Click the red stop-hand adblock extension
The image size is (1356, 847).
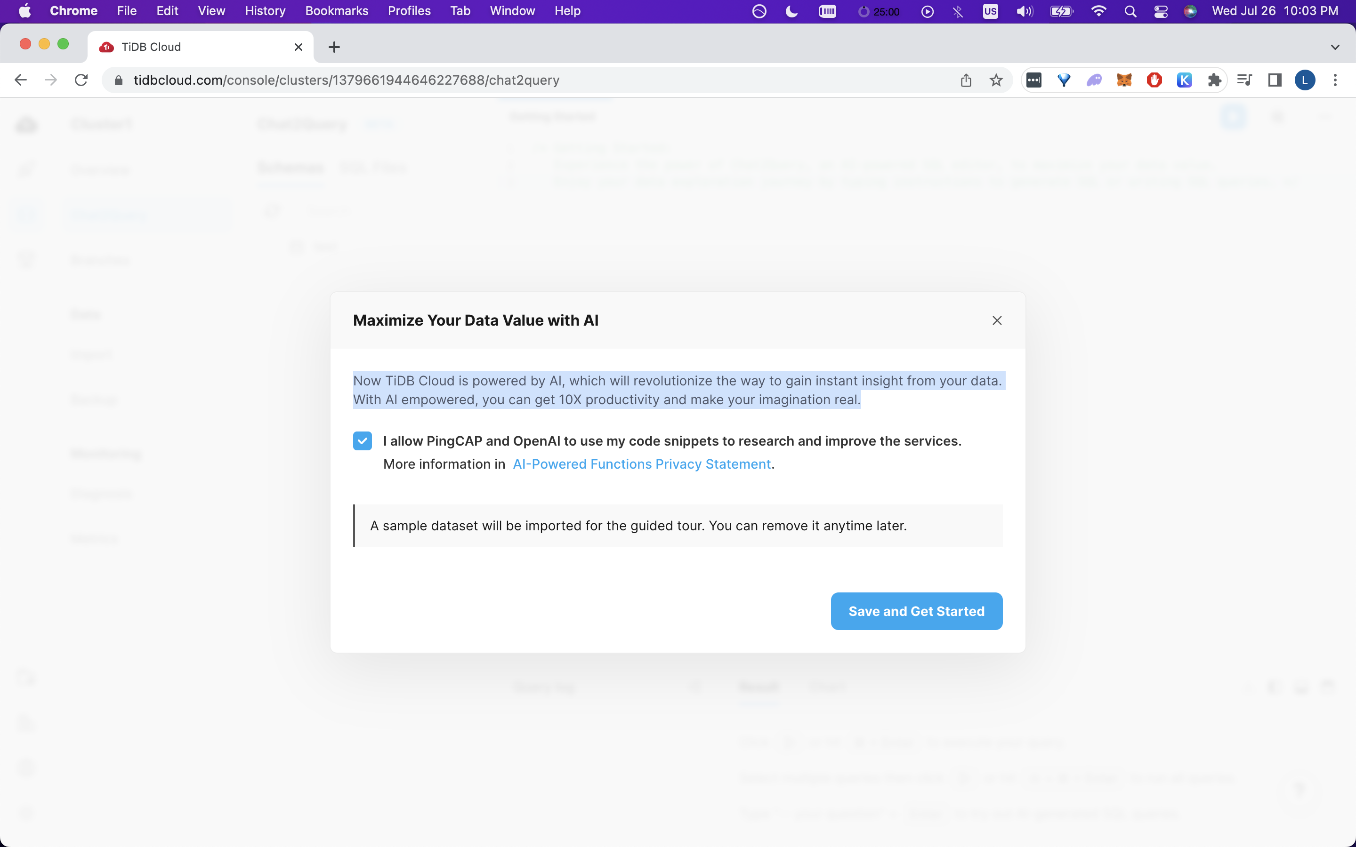click(x=1154, y=80)
